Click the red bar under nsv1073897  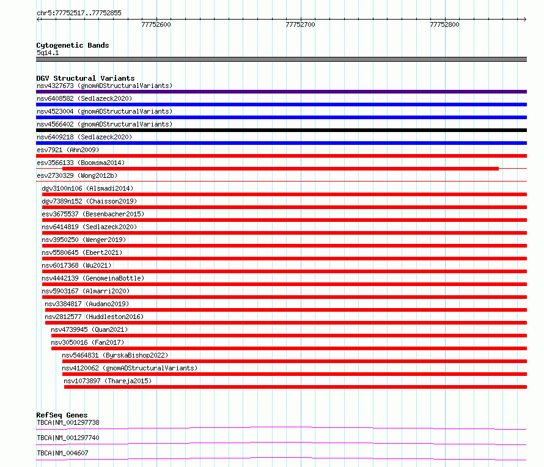coord(296,387)
